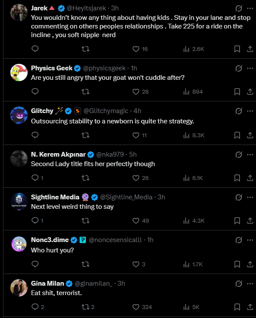Open @physicsgeek handle link
Viewport: 256px width, 318px height.
(x=104, y=68)
